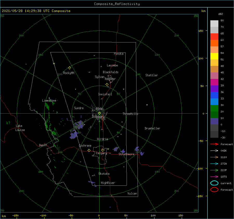
Task: Select the Sylvan label
Action: (x=100, y=77)
